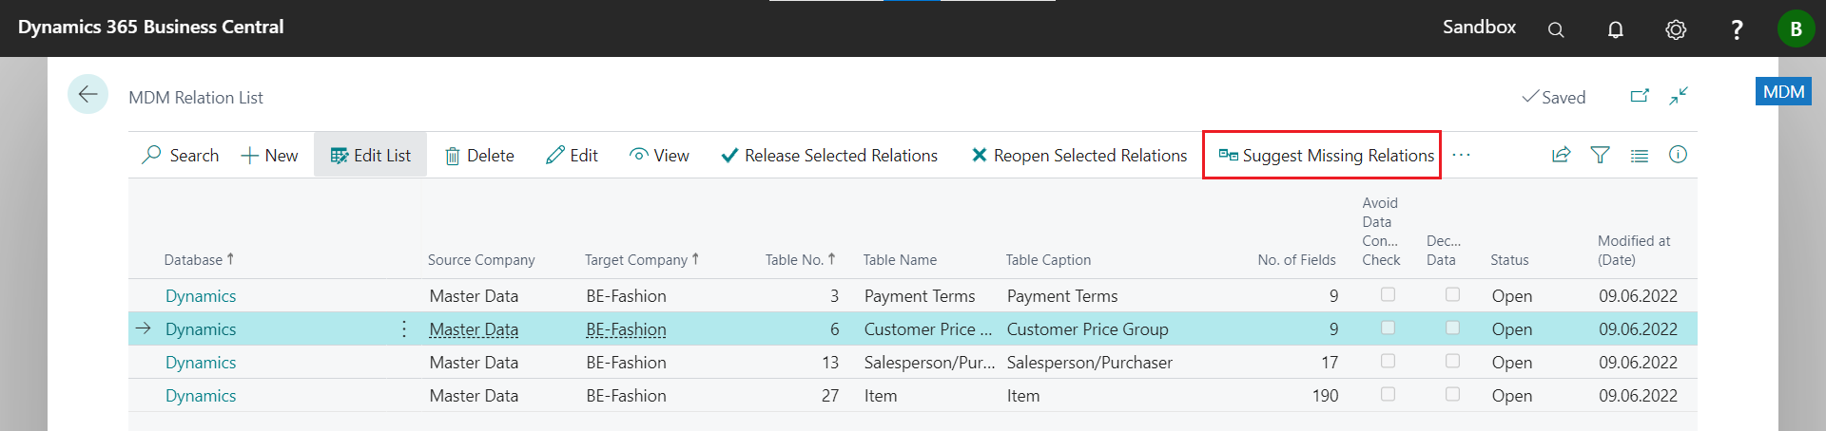Click the View action
Viewport: 1826px width, 431px height.
coord(659,155)
